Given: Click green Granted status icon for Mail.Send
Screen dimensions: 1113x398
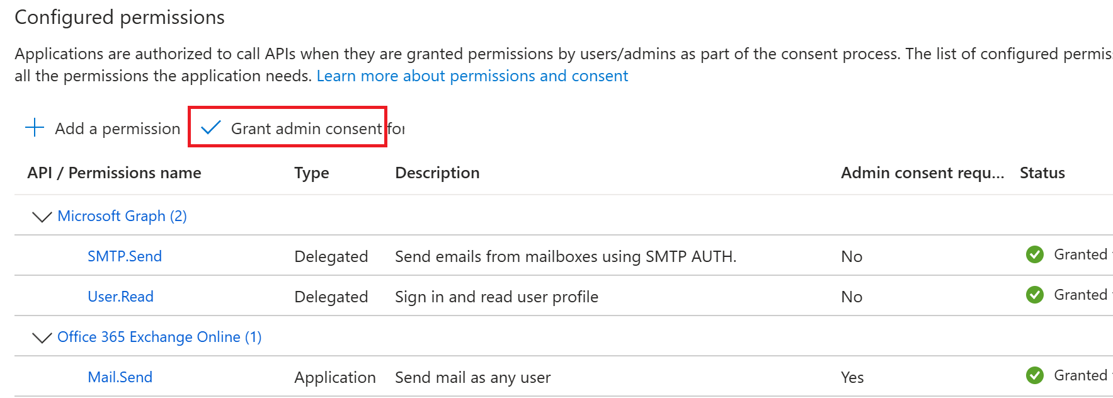Looking at the screenshot, I should [1035, 375].
